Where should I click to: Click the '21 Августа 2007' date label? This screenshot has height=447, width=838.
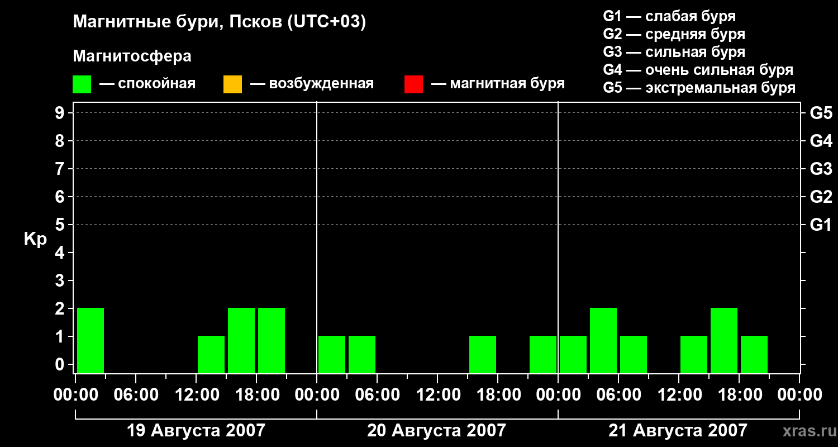coord(678,430)
